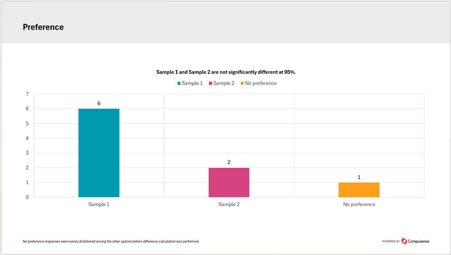Click the No preference x-axis category label
Screen dimensions: 451x255
(359, 205)
